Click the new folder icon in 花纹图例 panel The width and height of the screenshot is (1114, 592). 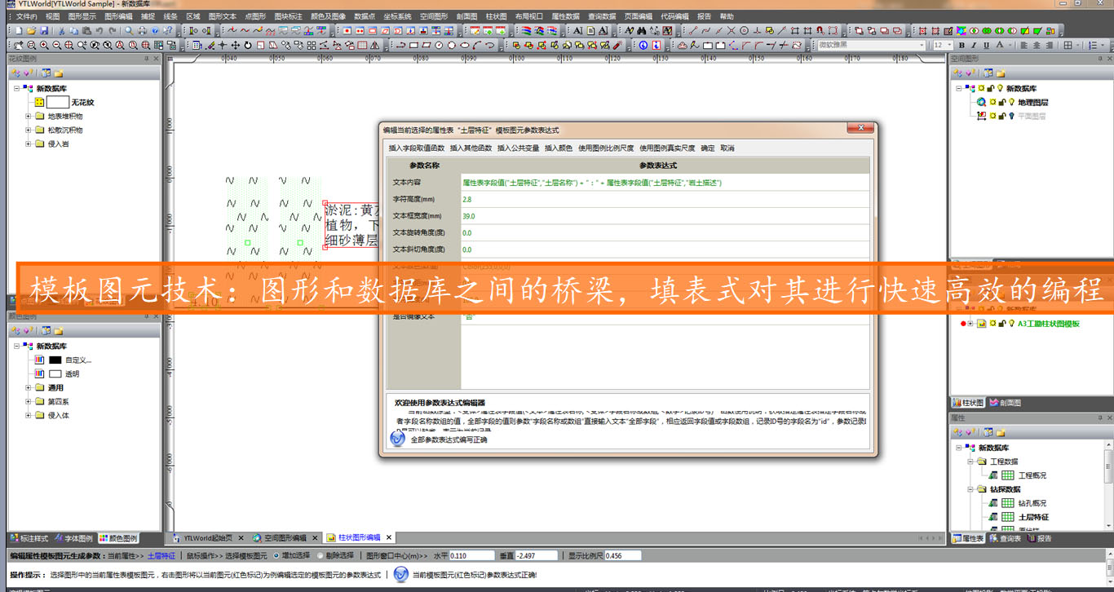pos(59,73)
